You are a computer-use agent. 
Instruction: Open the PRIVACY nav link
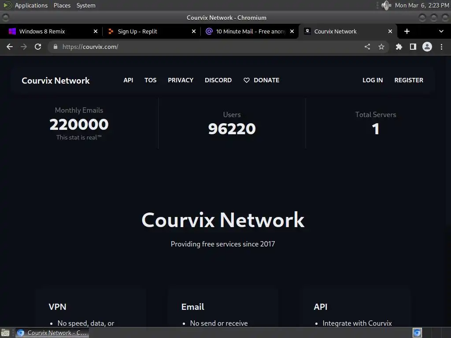pos(181,80)
